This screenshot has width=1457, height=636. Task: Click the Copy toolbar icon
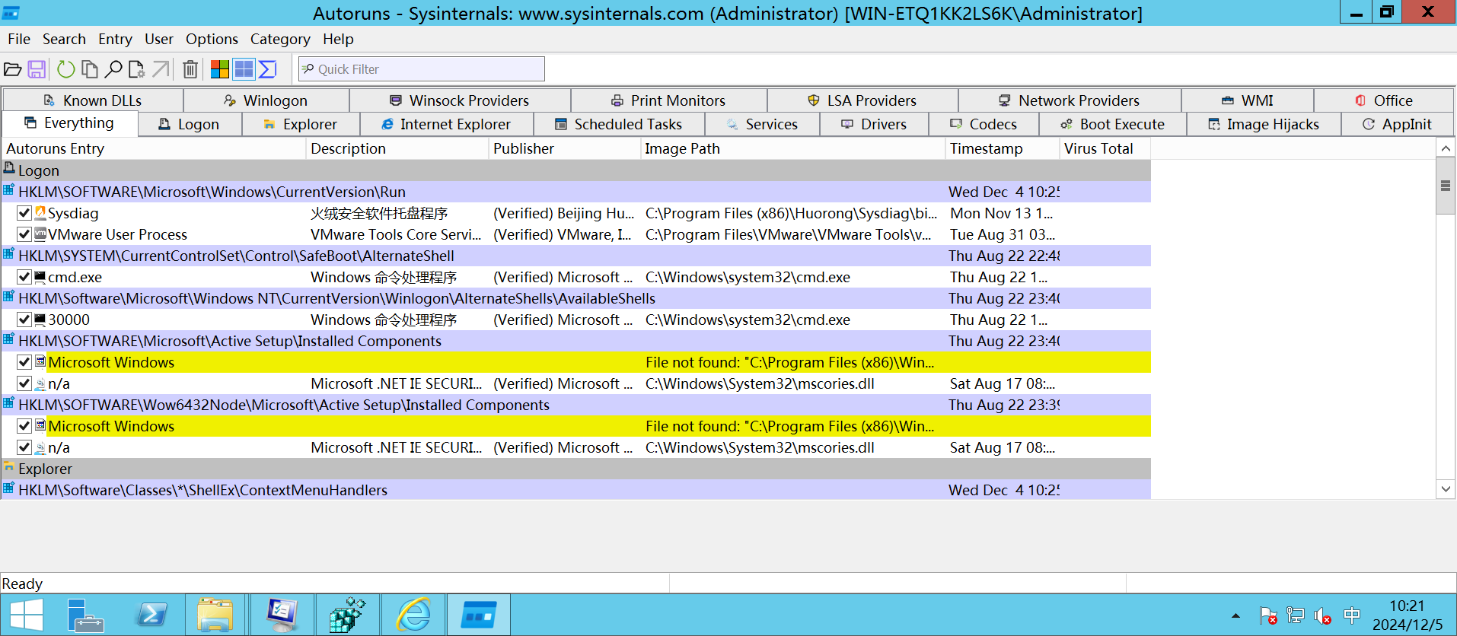pos(90,69)
